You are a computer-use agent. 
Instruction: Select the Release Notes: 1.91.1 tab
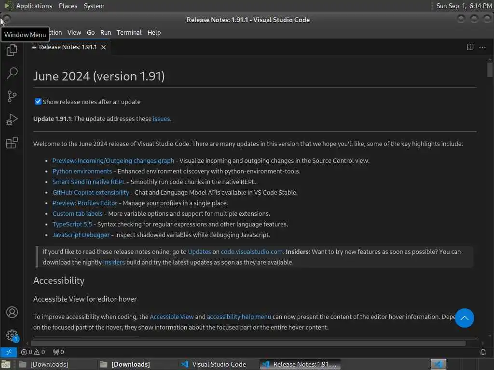68,47
